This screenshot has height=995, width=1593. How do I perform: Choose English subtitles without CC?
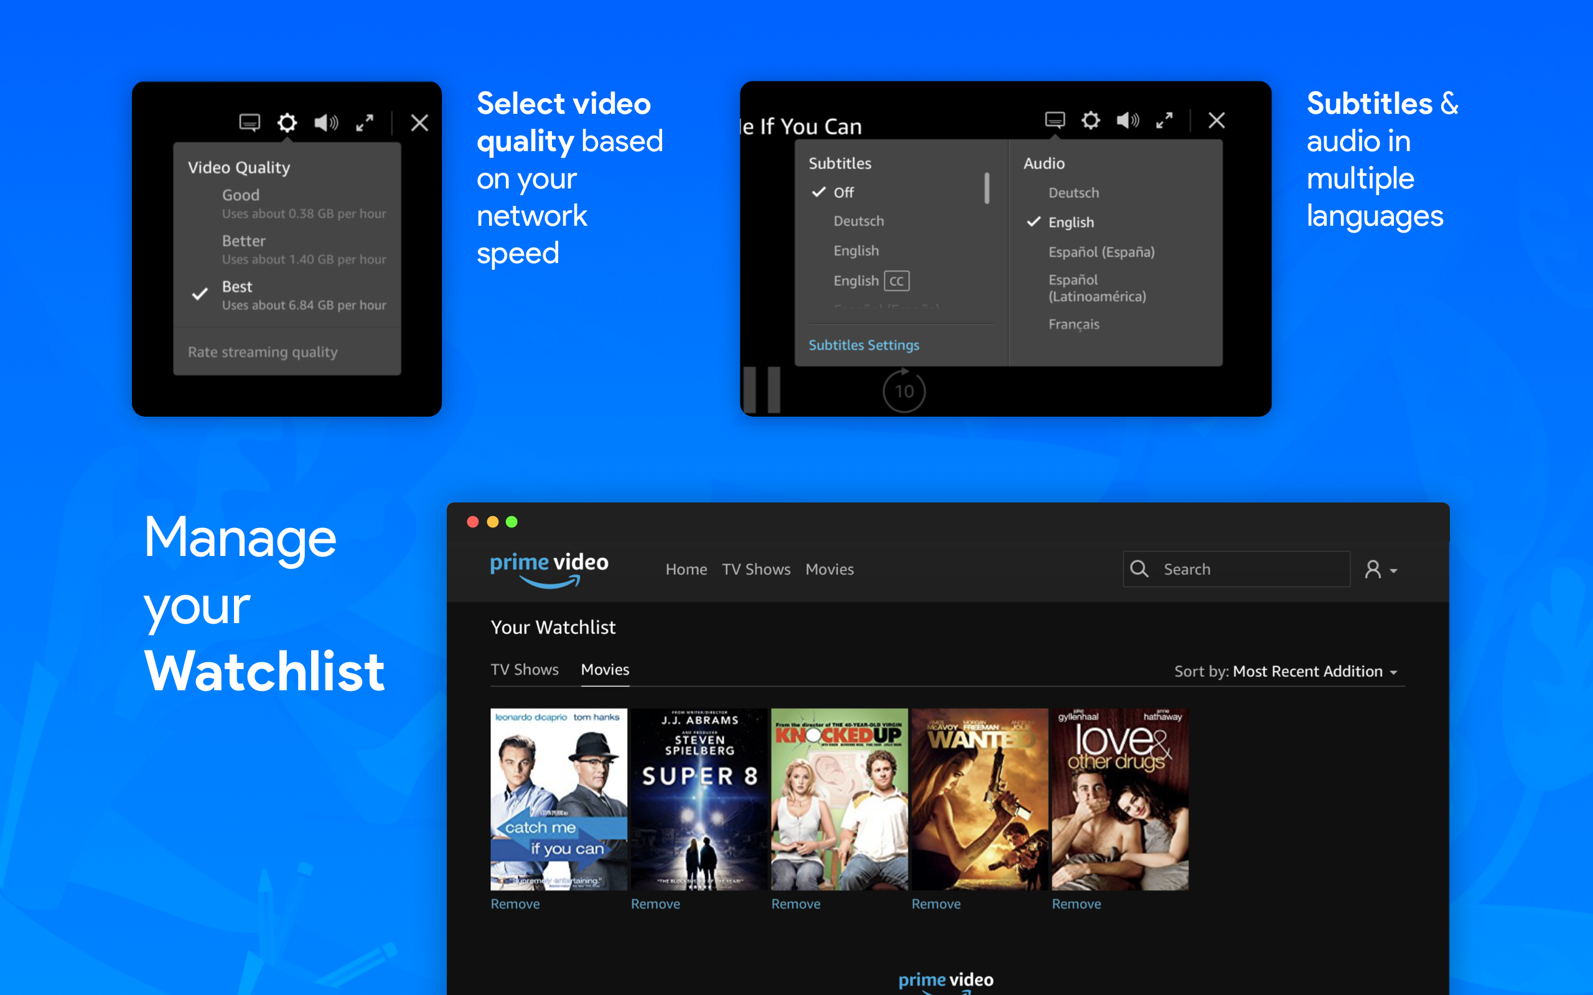point(856,251)
